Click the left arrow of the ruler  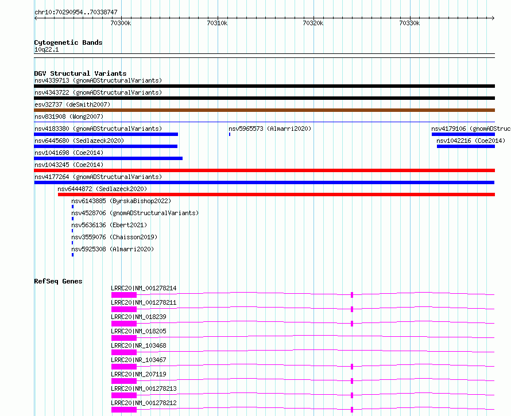(x=36, y=18)
